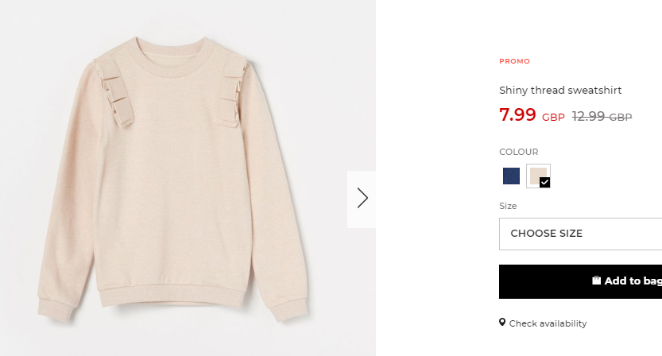Click the centre of the sweatshirt photo
This screenshot has width=662, height=356.
point(188,178)
